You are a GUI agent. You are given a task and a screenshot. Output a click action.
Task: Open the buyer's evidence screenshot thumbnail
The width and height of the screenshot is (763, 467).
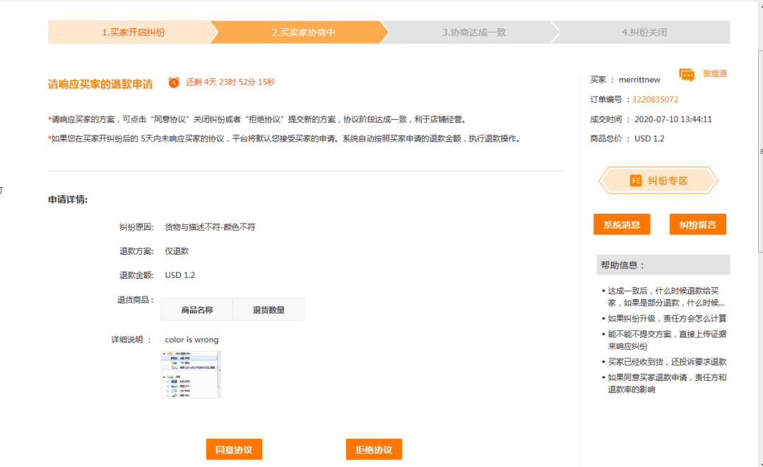191,375
